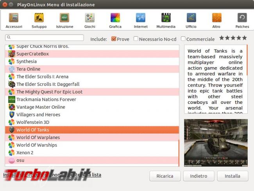The width and height of the screenshot is (254, 191).
Task: Open the Istruzione category
Action: point(64,20)
